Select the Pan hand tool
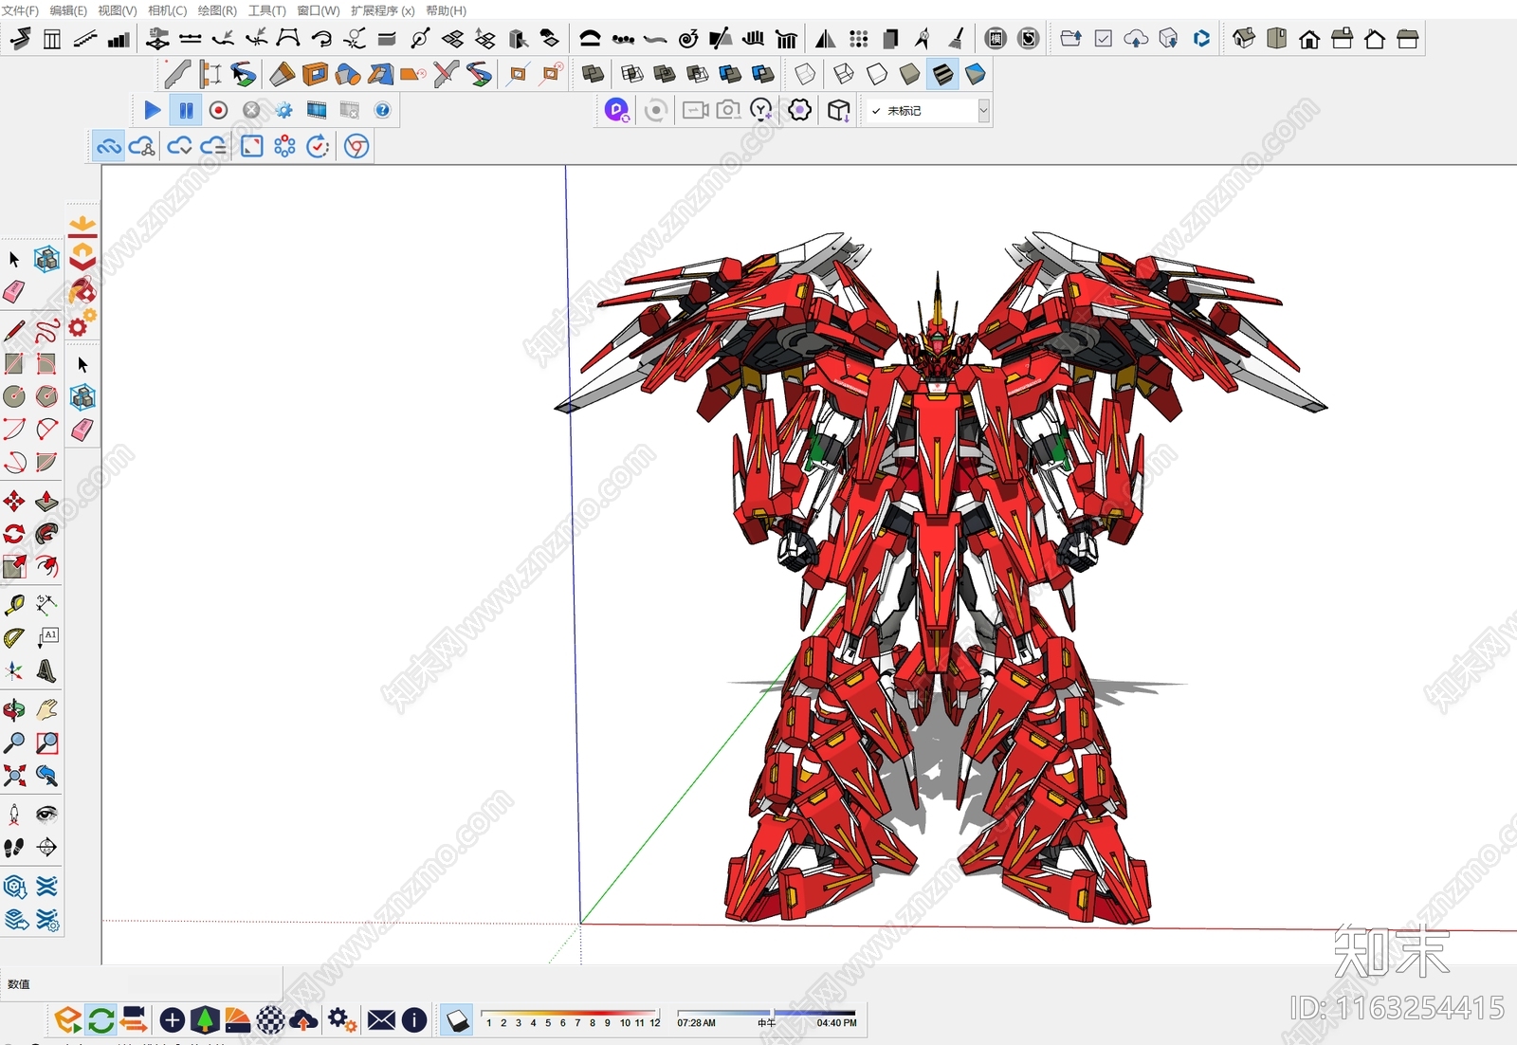The height and width of the screenshot is (1045, 1517). (46, 709)
